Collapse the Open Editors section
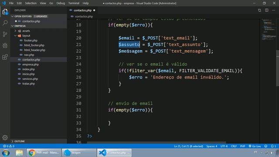279x157 pixels. click(x=13, y=16)
